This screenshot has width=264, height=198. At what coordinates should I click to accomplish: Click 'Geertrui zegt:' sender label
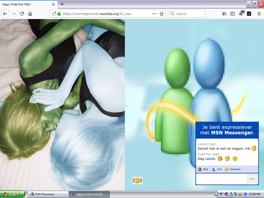(209, 154)
